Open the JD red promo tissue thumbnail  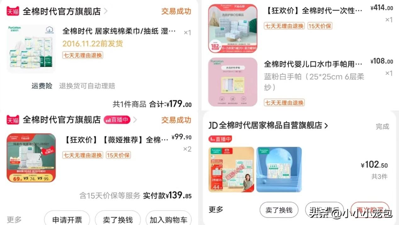pos(231,169)
